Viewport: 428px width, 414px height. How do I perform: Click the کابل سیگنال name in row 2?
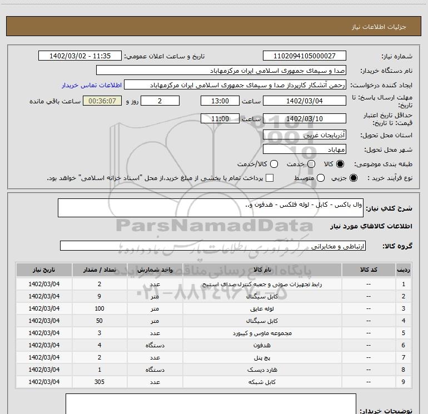262,297
